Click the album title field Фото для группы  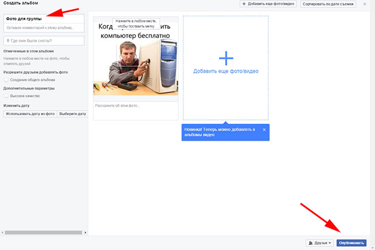(x=44, y=19)
